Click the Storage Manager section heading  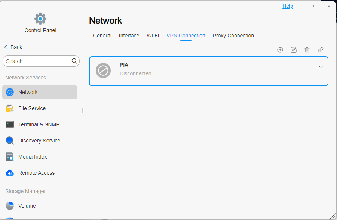[25, 192]
